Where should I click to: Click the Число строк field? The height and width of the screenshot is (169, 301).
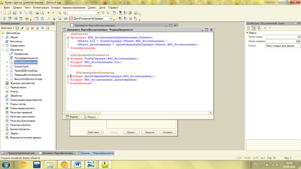283,37
